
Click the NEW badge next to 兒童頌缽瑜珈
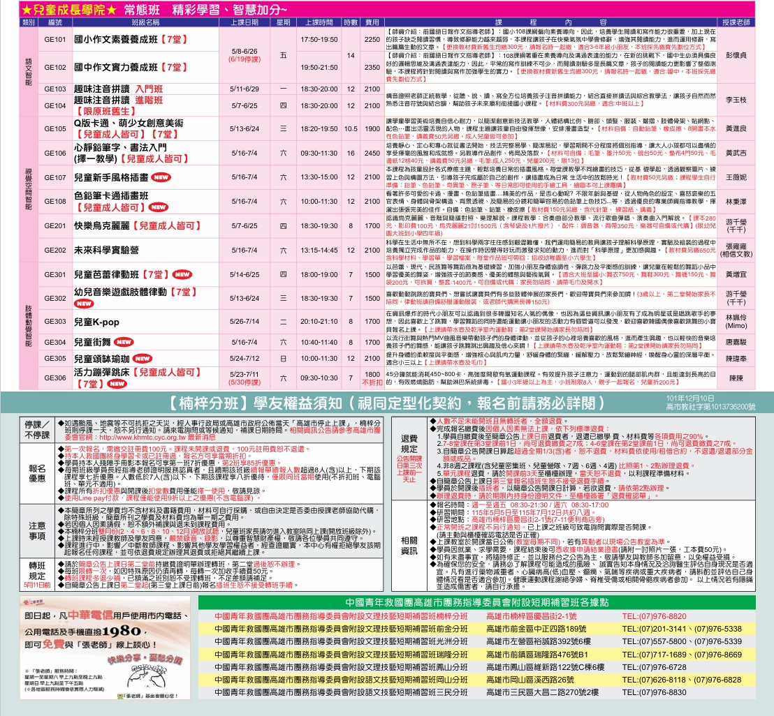pyautogui.click(x=143, y=358)
